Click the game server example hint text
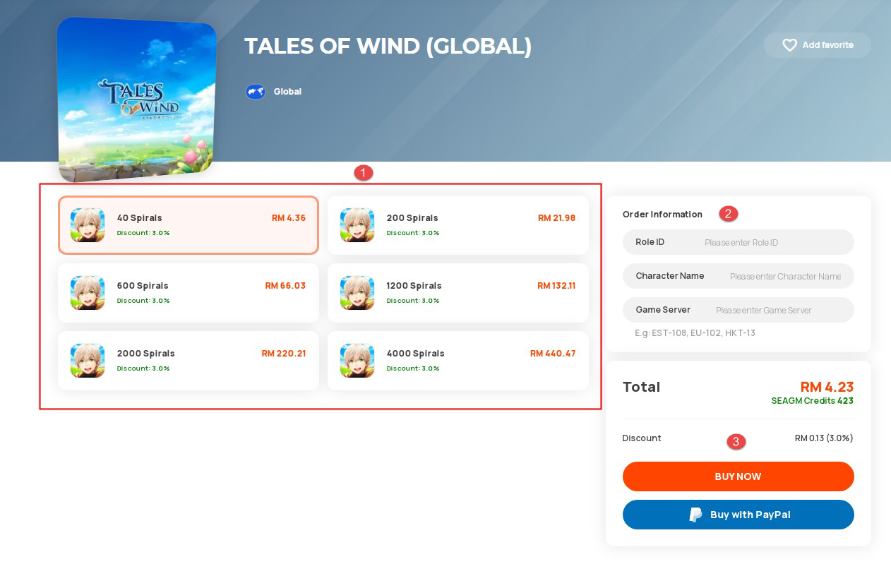This screenshot has height=564, width=891. [695, 333]
